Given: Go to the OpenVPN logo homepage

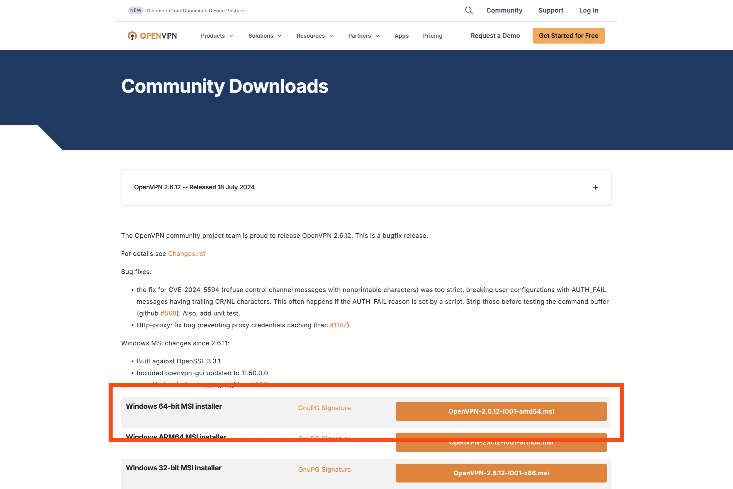Looking at the screenshot, I should [x=153, y=36].
